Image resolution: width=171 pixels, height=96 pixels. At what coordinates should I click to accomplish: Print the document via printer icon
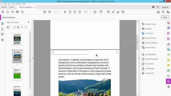click(17, 12)
